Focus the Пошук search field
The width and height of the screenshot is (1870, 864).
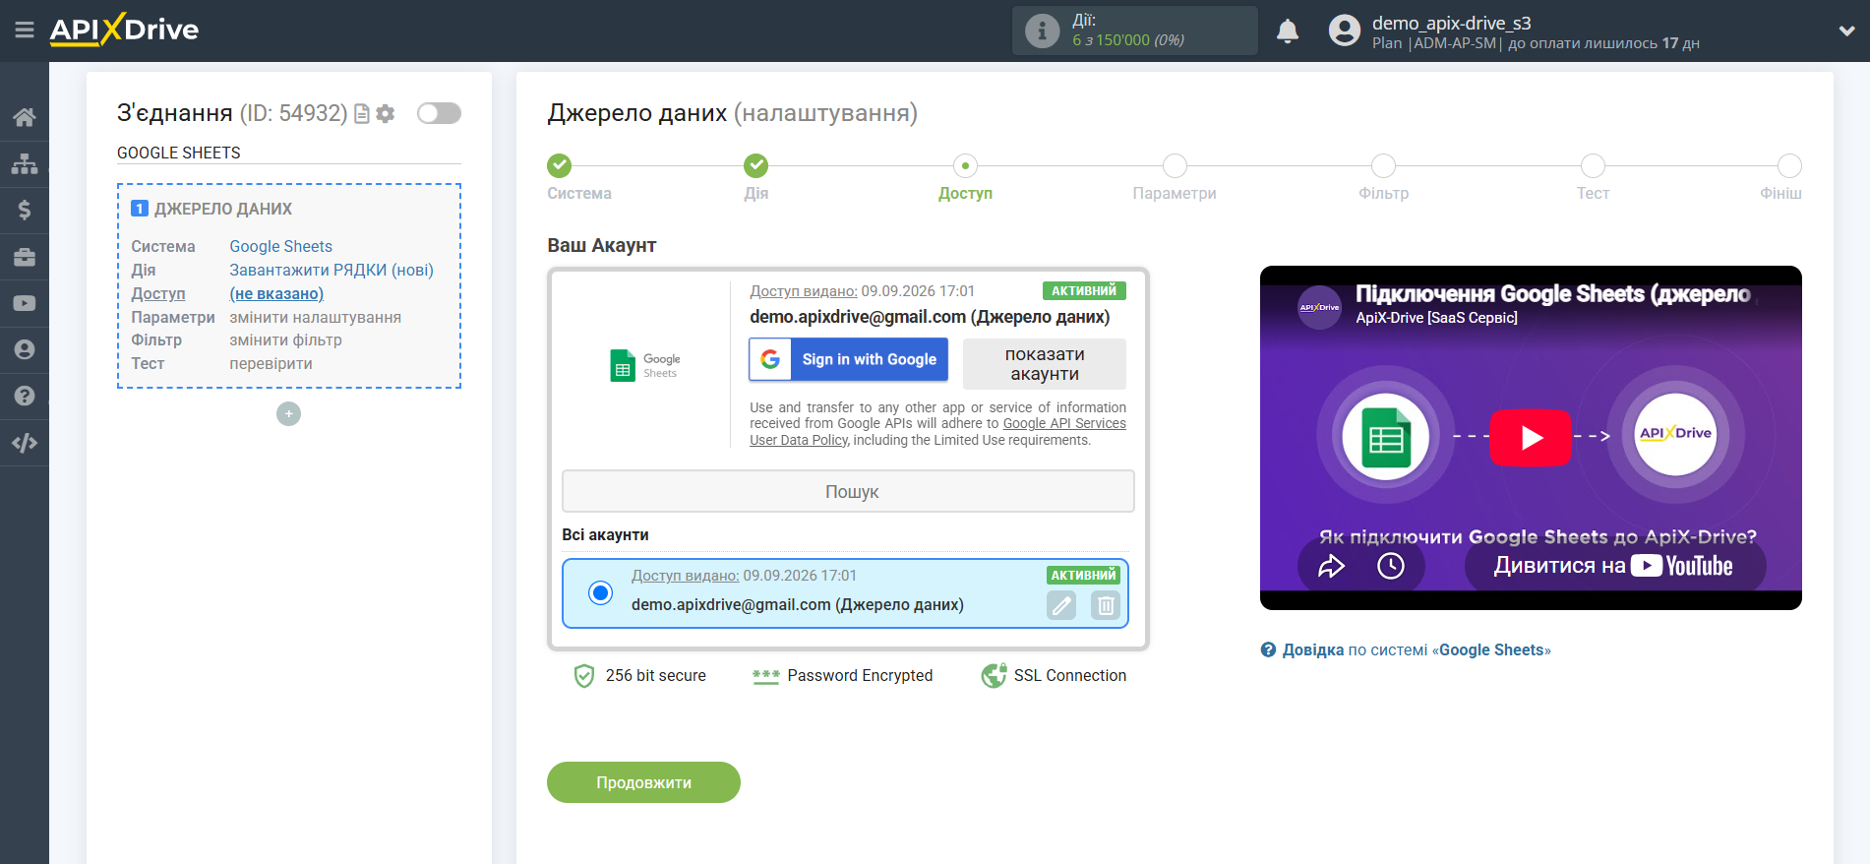click(x=848, y=491)
